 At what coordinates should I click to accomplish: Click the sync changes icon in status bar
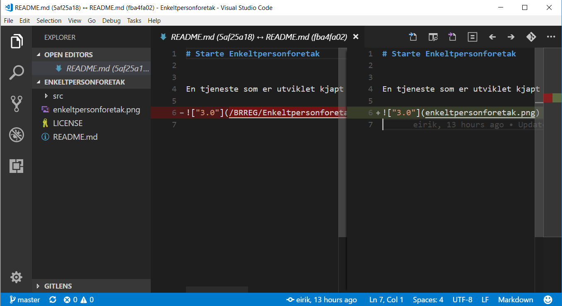pyautogui.click(x=53, y=300)
